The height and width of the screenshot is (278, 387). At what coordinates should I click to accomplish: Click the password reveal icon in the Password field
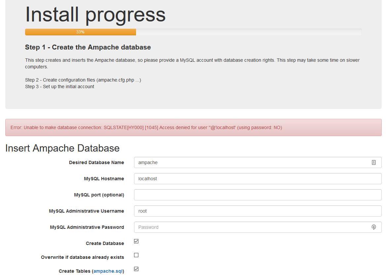(x=374, y=227)
